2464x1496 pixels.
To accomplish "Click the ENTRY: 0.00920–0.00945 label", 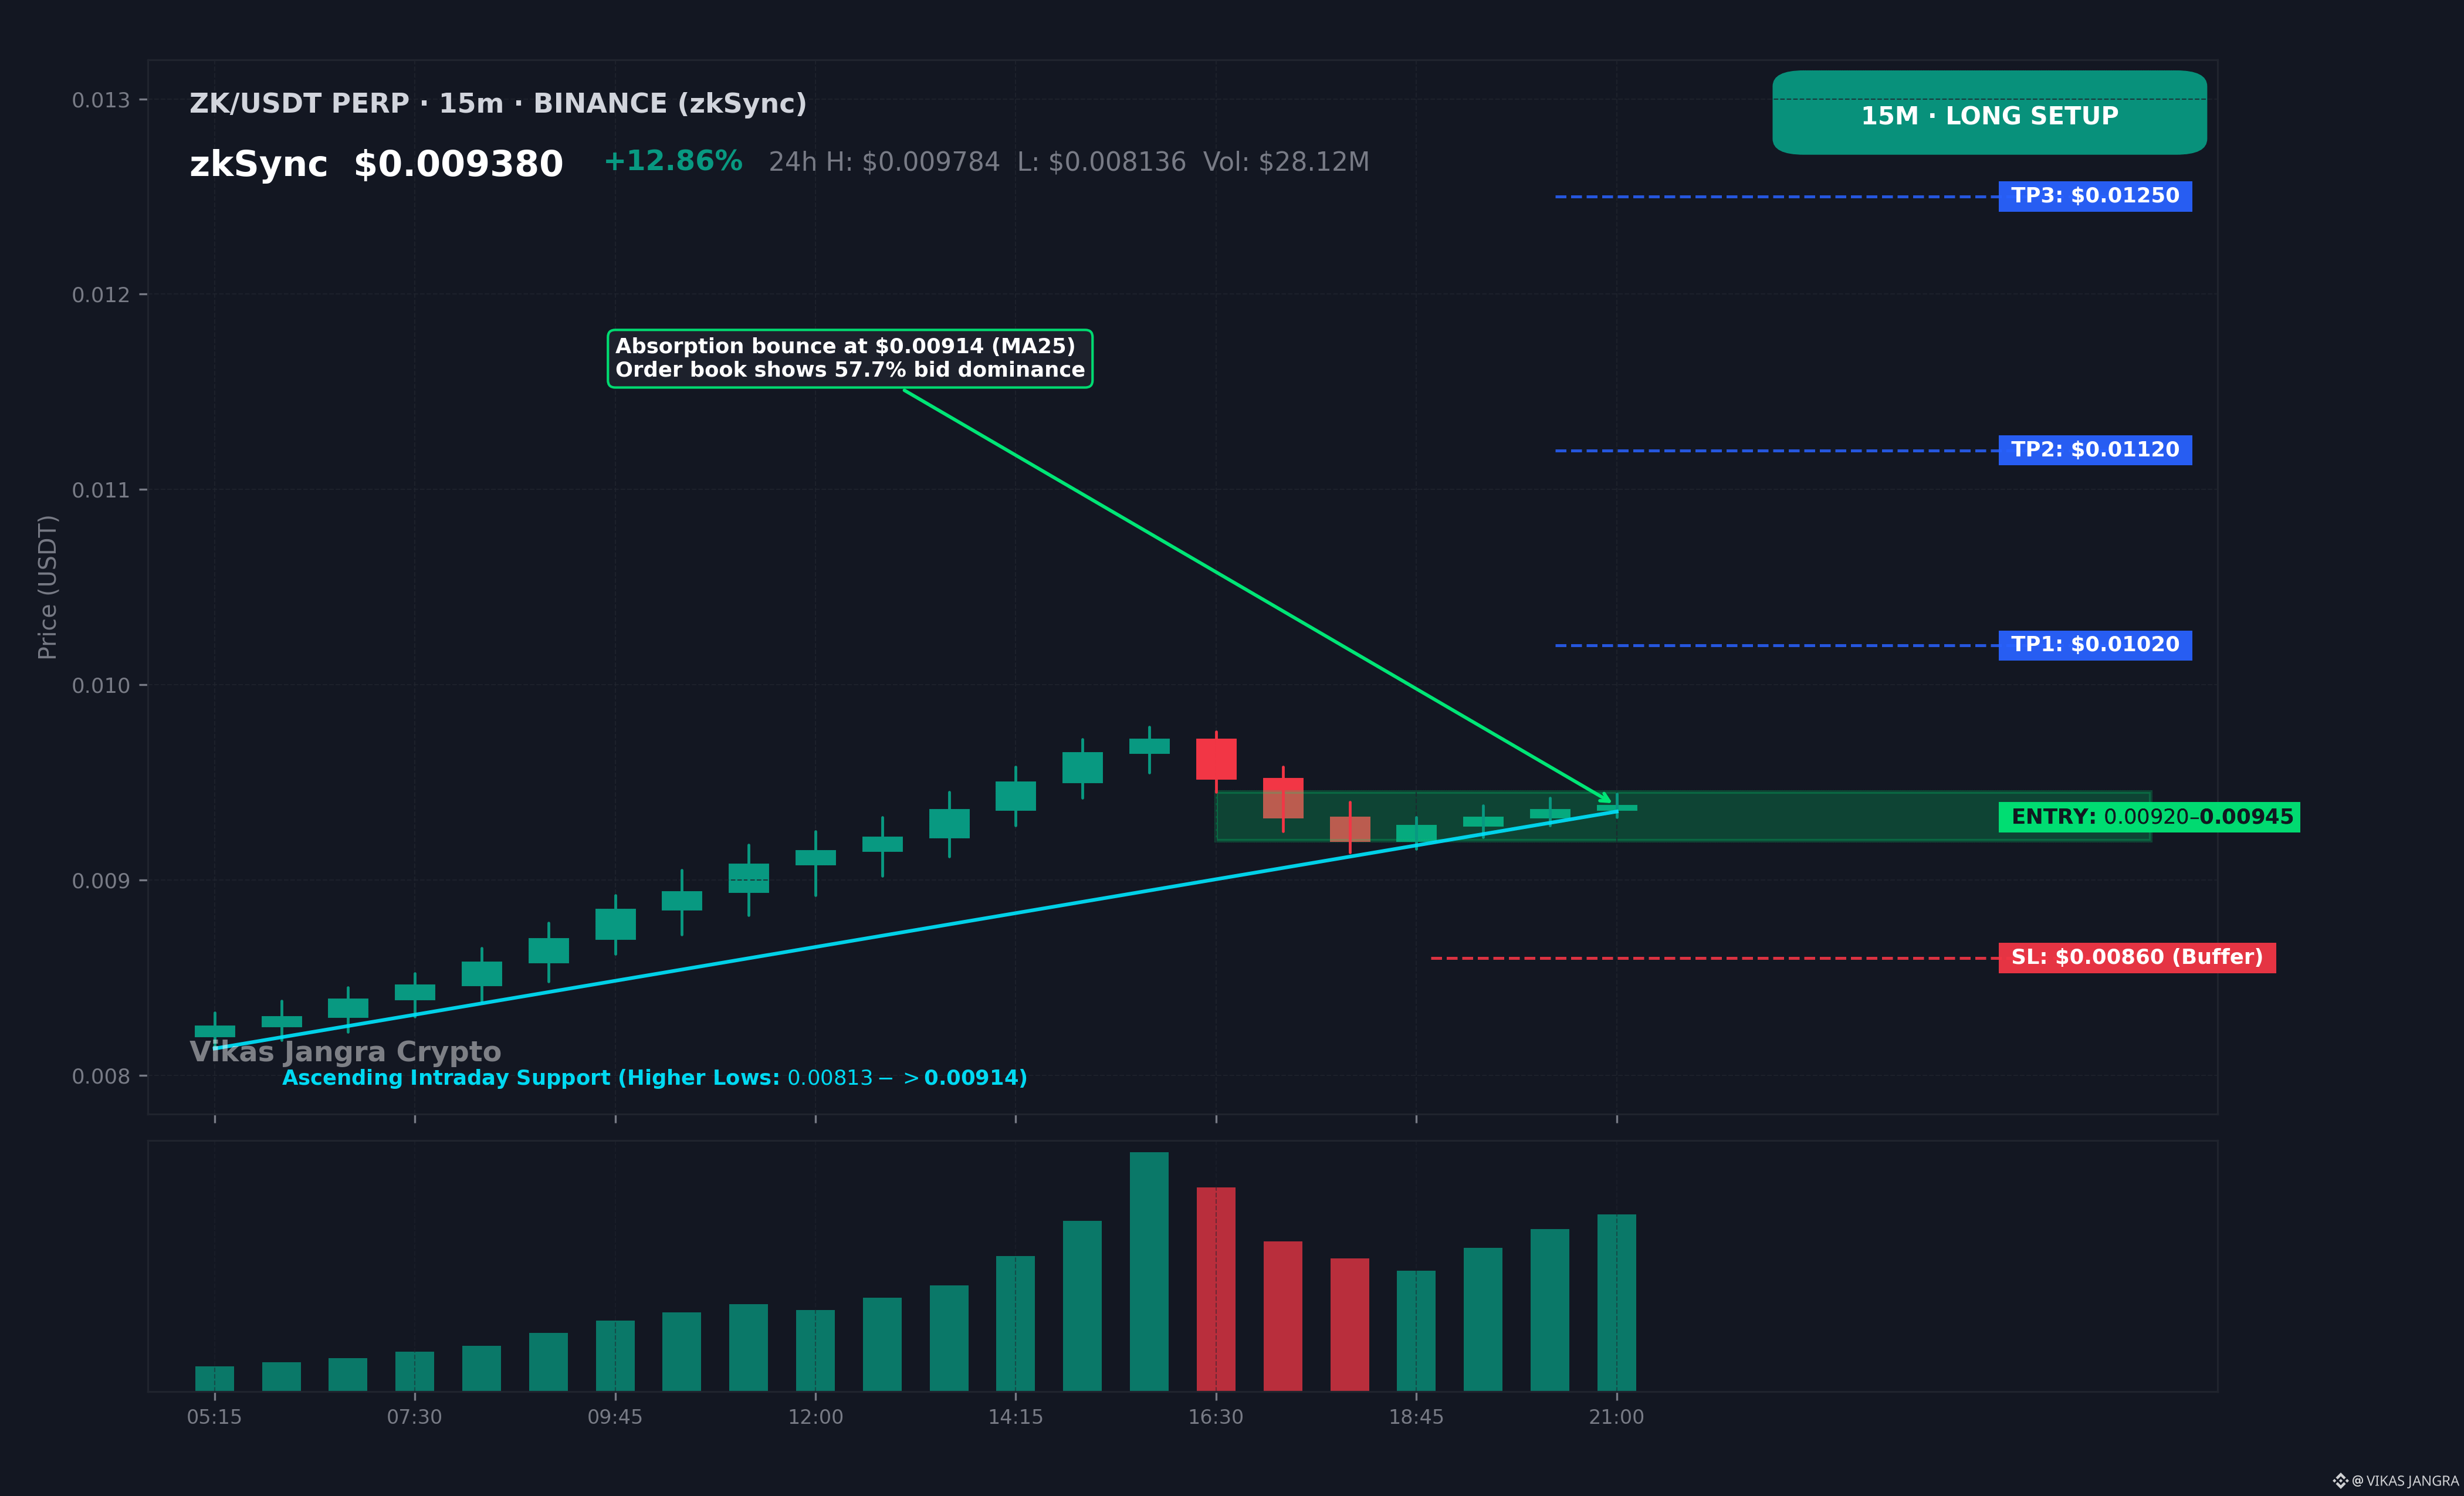I will click(x=2149, y=817).
